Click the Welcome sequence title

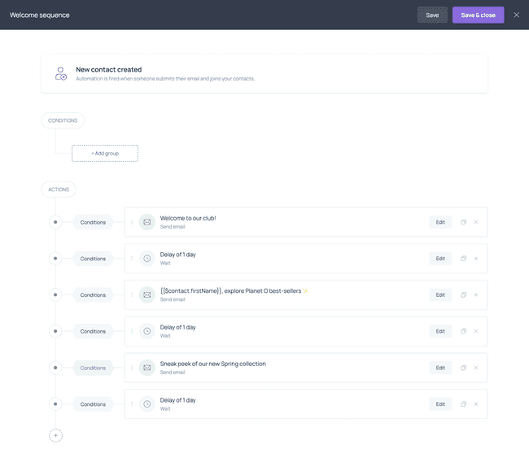[x=40, y=15]
